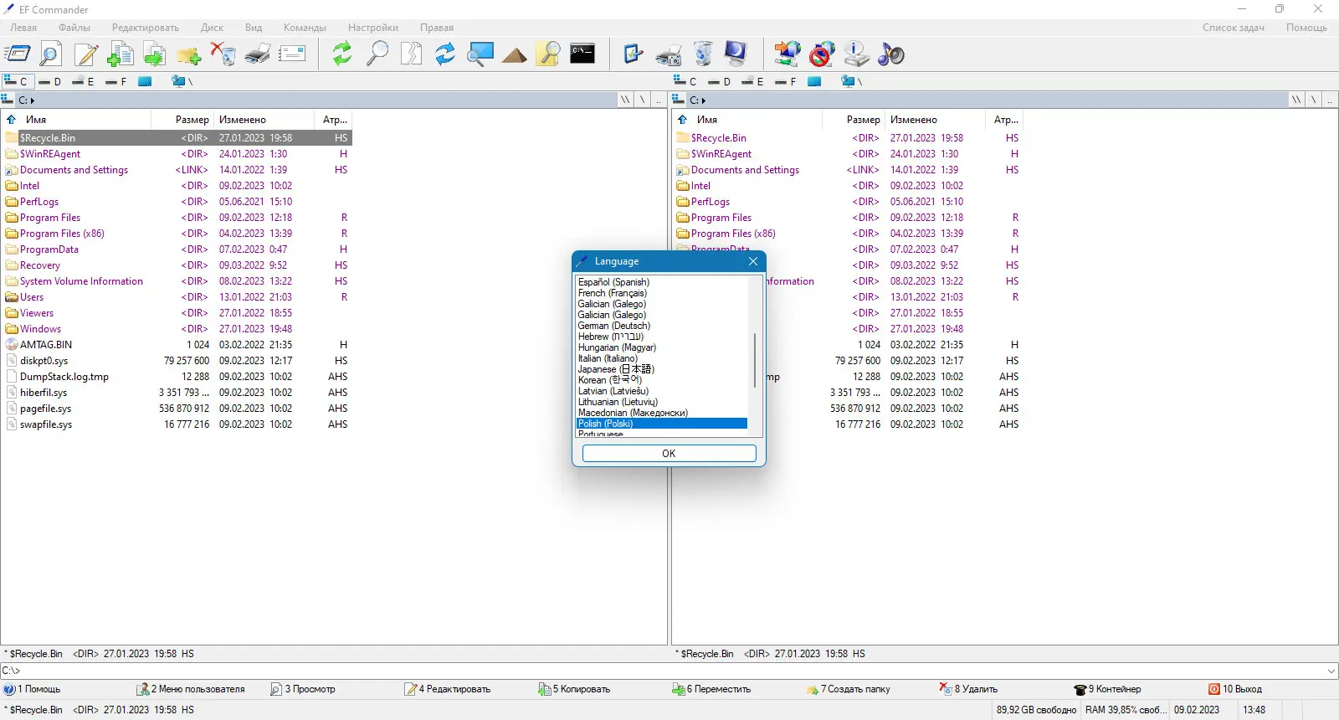Expand the C: path arrow in right panel

[x=704, y=100]
